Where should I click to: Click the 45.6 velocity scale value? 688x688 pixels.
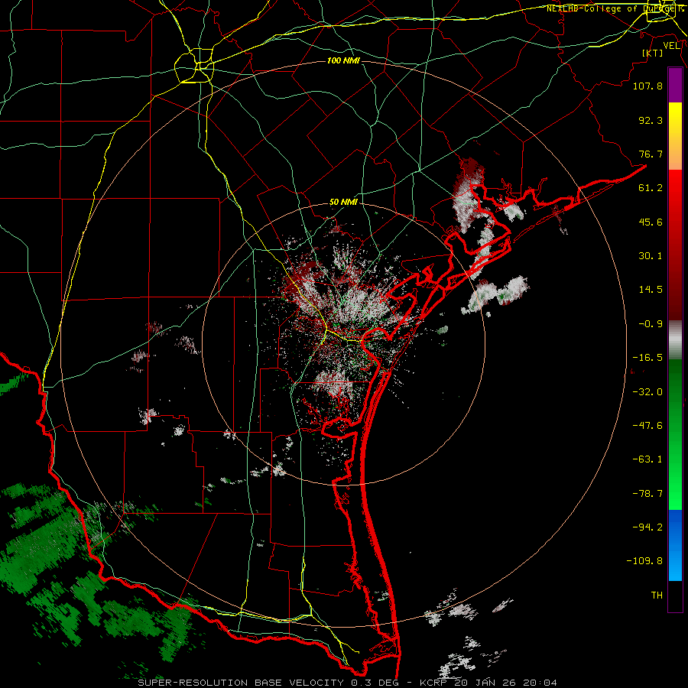651,222
